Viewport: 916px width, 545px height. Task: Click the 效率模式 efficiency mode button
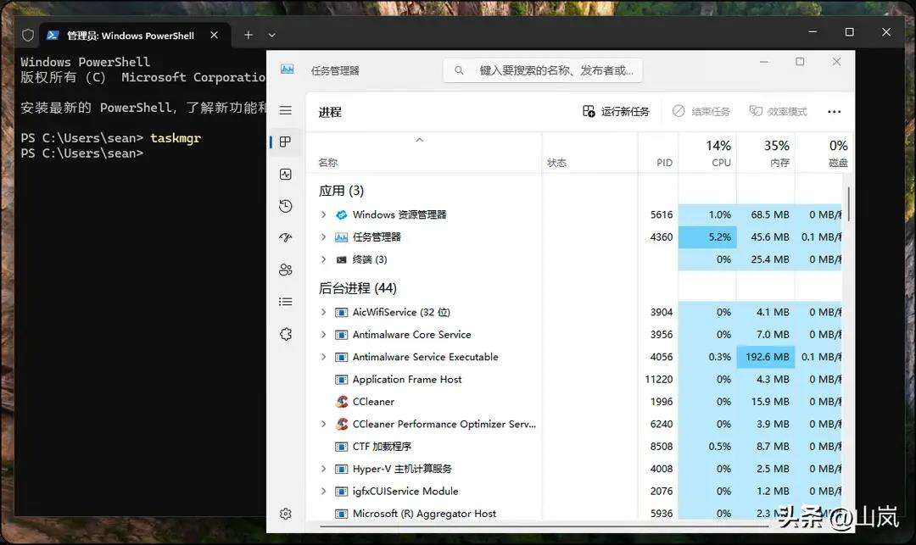[x=778, y=112]
